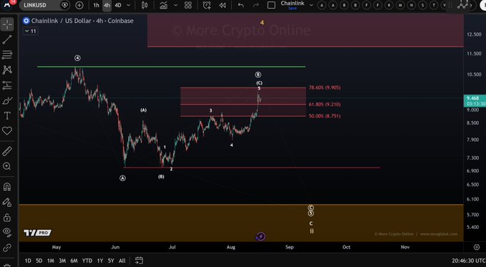486x267 pixels.
Task: Click the diamond badge beside LINKUSD
Action: click(x=64, y=5)
